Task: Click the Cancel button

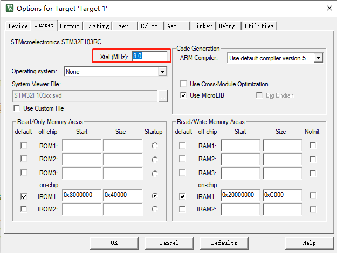Action: [169, 243]
